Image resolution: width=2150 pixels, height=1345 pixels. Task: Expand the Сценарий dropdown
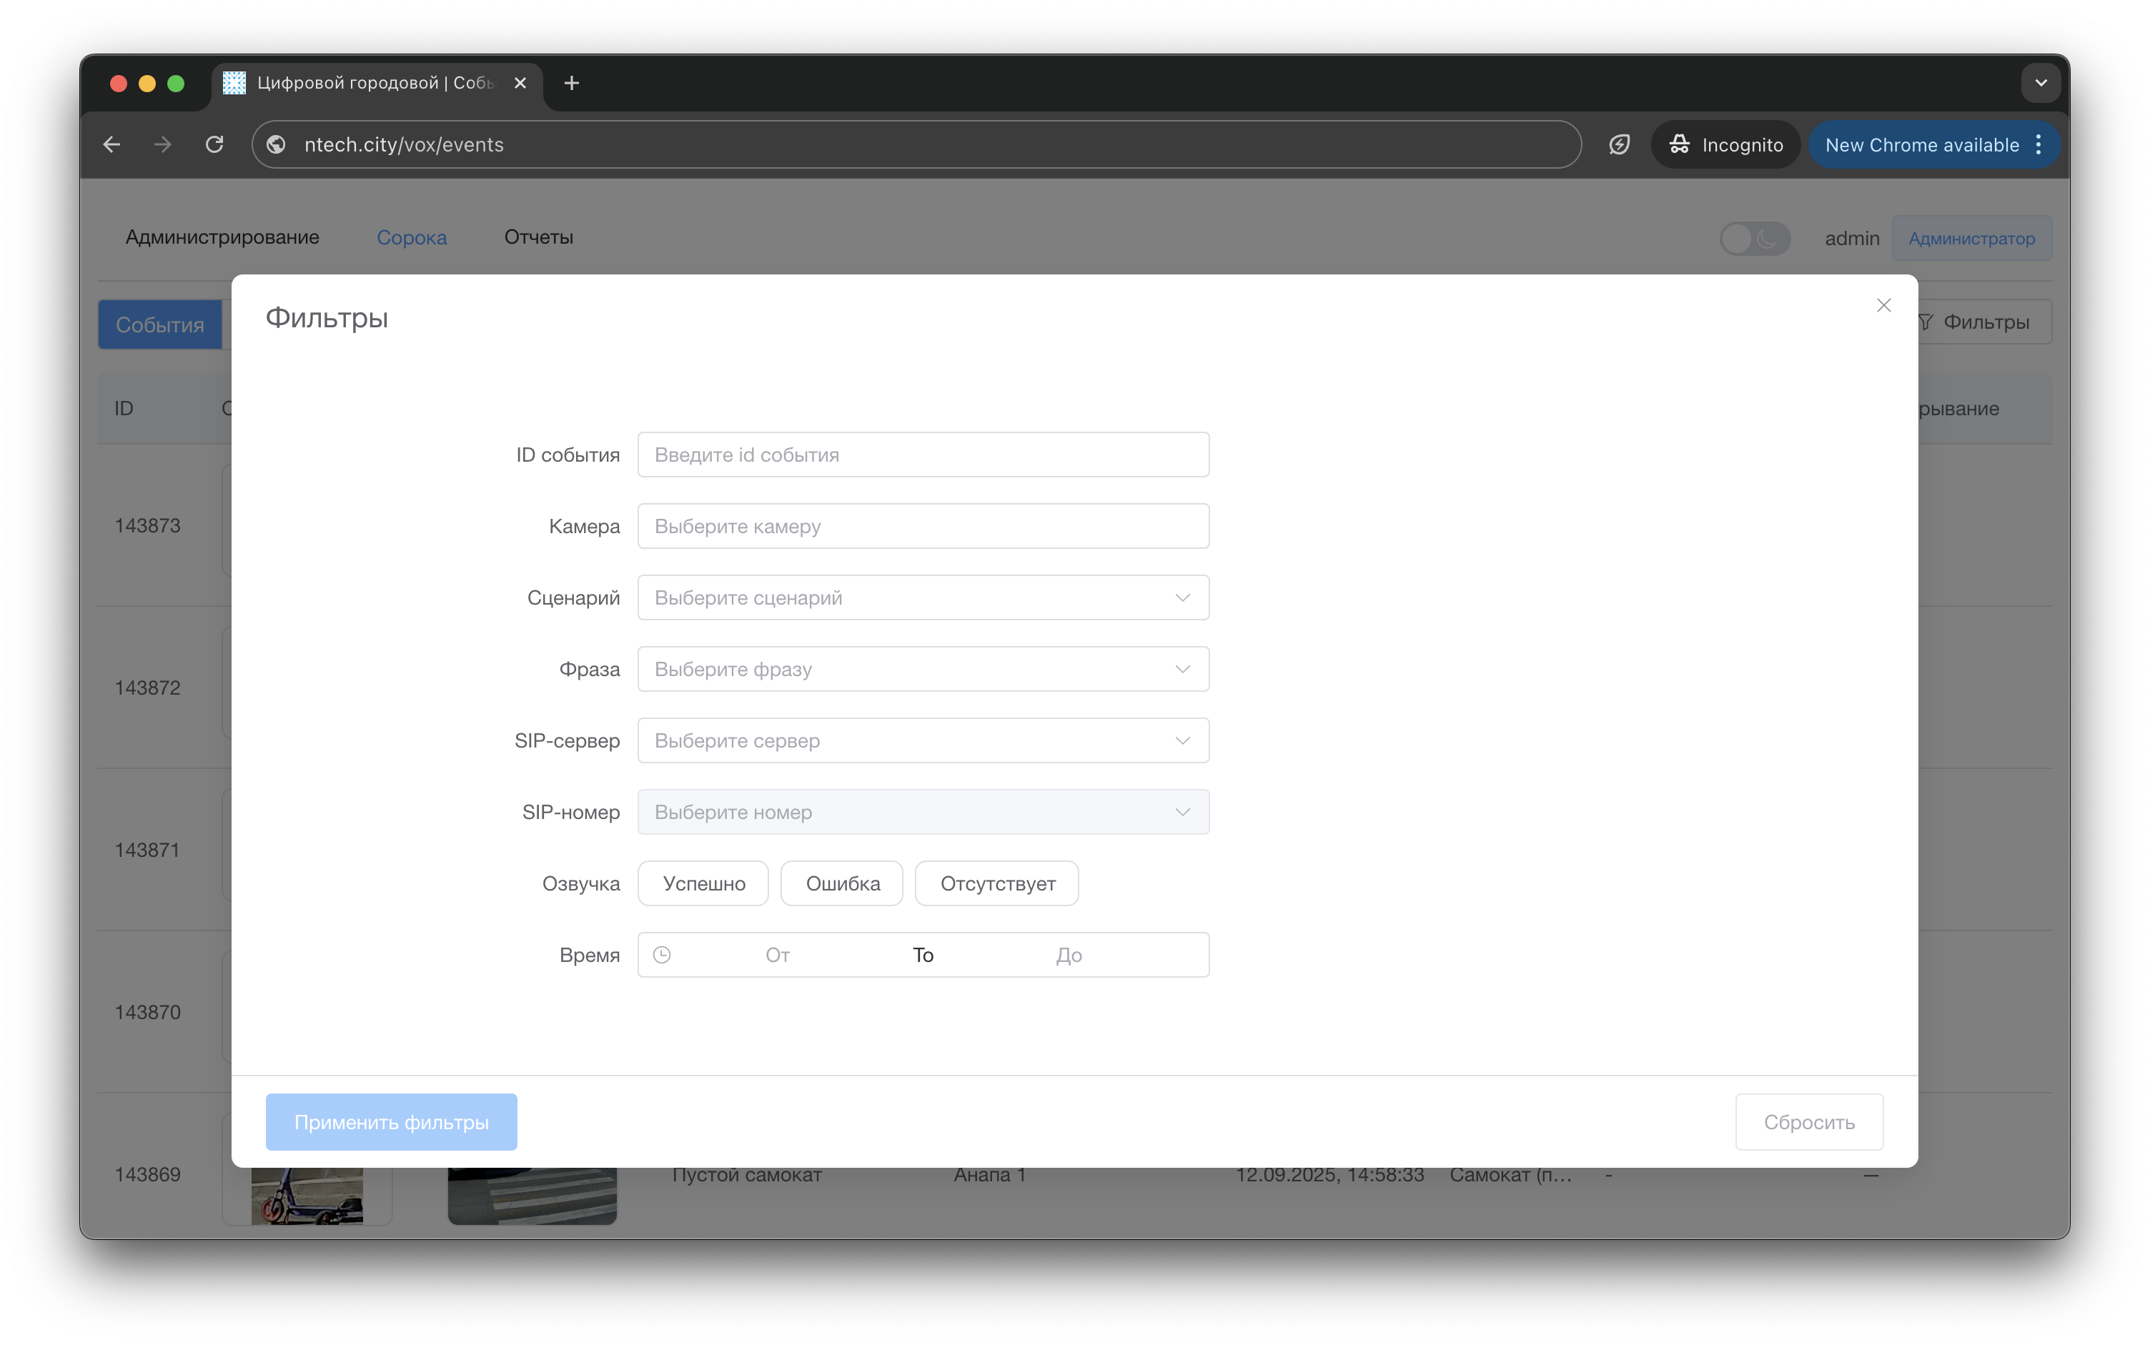(x=923, y=597)
